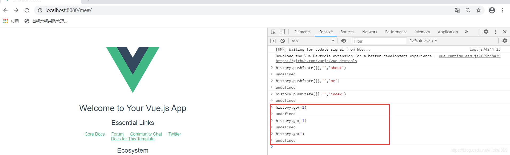
Task: Open DevTools customize three-dot menu
Action: pyautogui.click(x=496, y=32)
